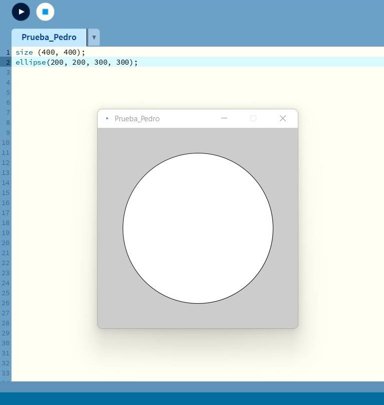Click line number 33 in the gutter
The height and width of the screenshot is (405, 384).
(x=6, y=373)
